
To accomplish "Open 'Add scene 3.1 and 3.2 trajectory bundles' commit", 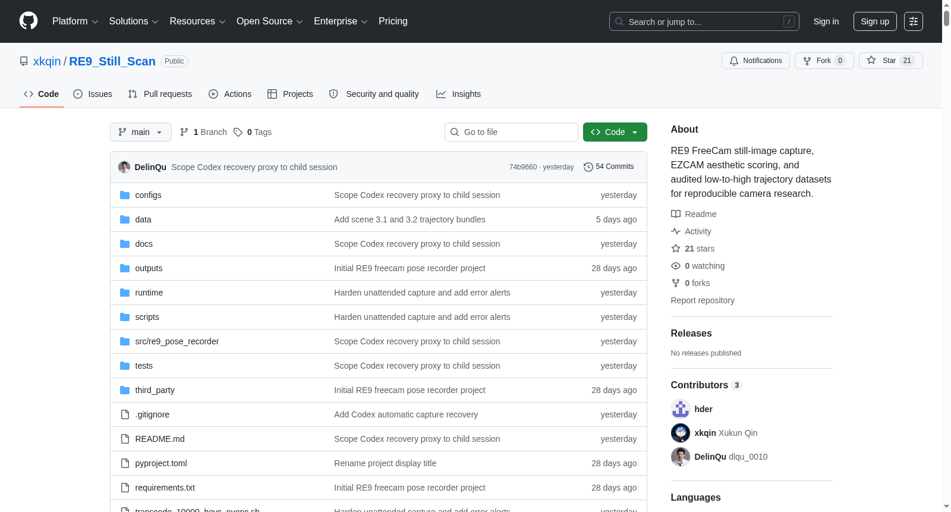I will tap(410, 219).
